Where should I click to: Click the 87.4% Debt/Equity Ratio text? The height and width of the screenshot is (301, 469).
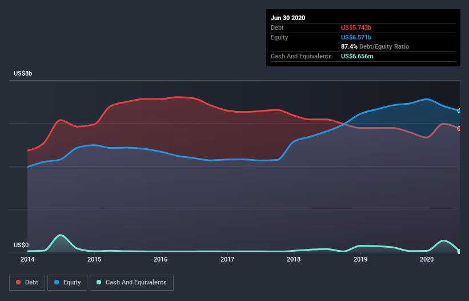tap(375, 46)
